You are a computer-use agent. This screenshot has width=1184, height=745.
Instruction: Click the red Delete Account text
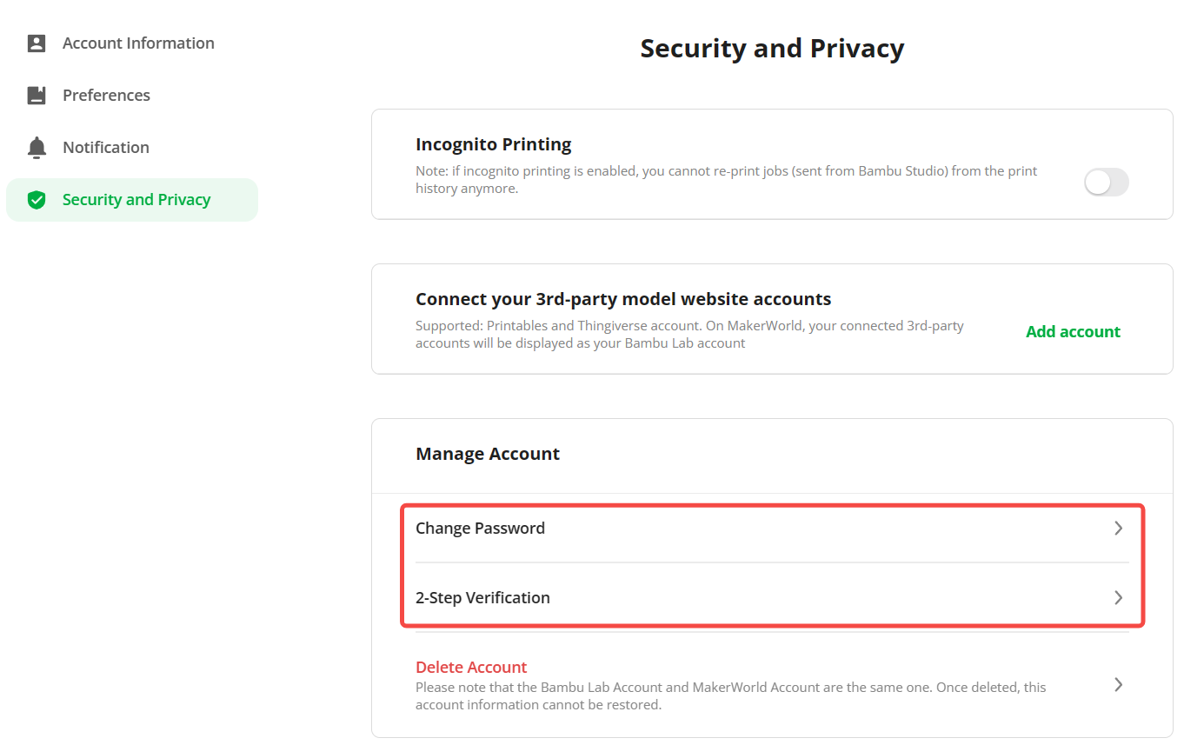pyautogui.click(x=471, y=667)
